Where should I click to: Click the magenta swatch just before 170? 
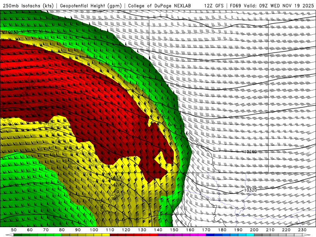tap(202, 235)
